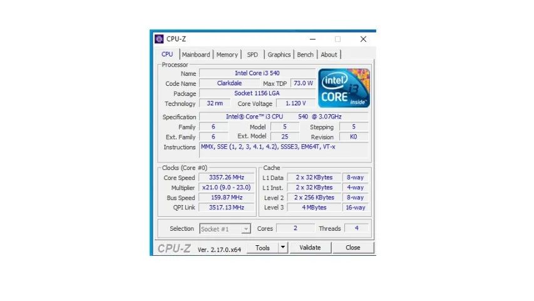Select the Specification field text

click(x=284, y=117)
